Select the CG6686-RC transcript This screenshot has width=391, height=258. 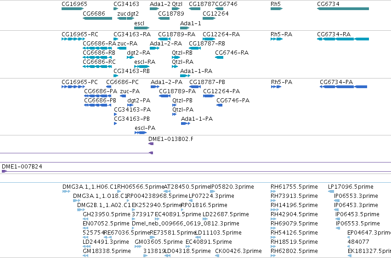[97, 67]
